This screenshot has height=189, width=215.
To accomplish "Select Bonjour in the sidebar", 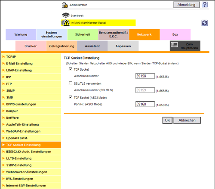I will click(31, 111).
